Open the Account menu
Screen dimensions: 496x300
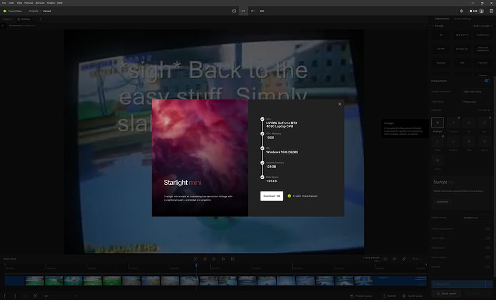(x=40, y=3)
